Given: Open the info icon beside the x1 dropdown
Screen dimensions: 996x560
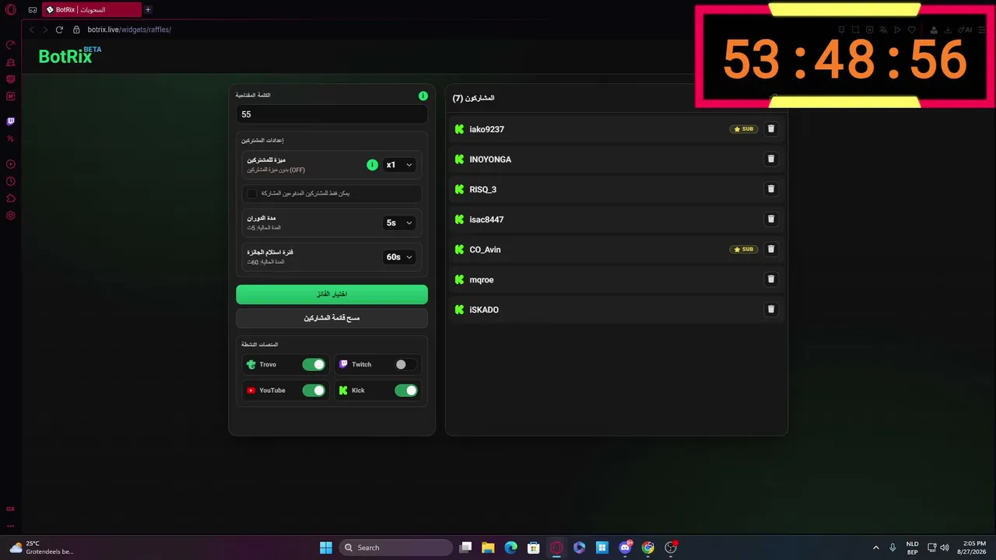Looking at the screenshot, I should (372, 165).
